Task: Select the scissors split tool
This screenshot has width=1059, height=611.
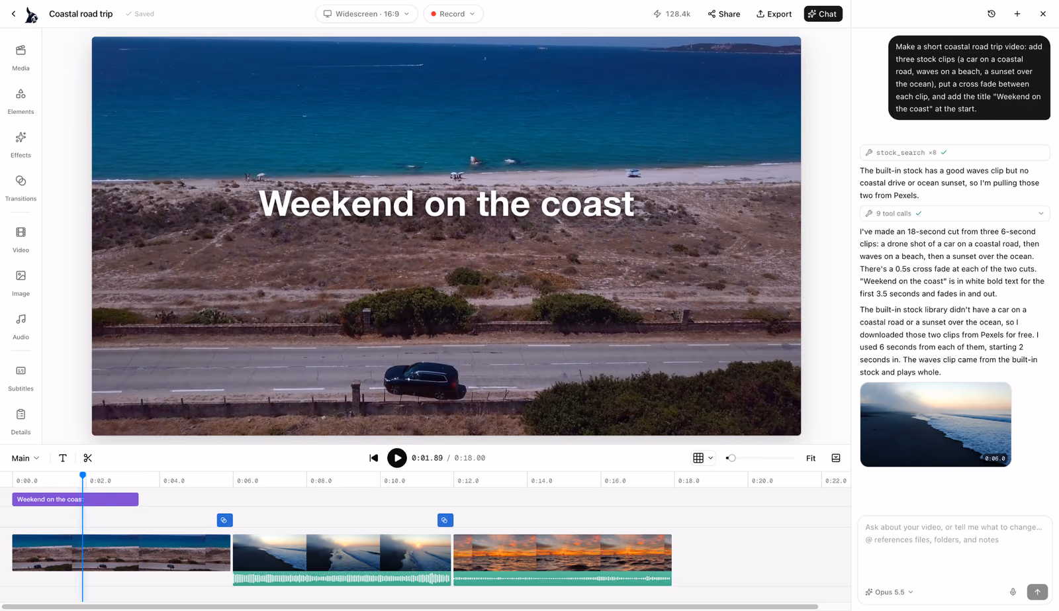Action: [87, 458]
